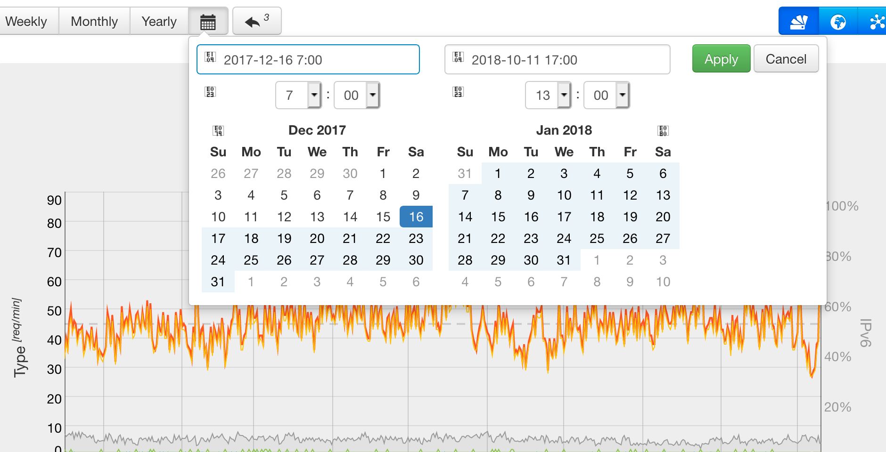Select greyed February 10 in Jan 2018 calendar
The image size is (886, 452).
(663, 282)
